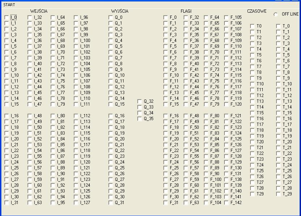Check flag F_56
The height and width of the screenshot is (216, 301).
click(x=186, y=162)
